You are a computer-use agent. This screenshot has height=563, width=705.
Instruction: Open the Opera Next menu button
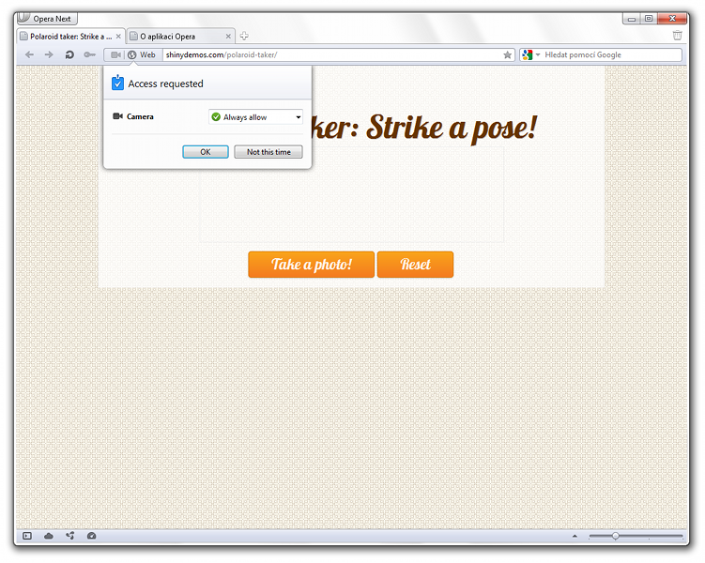coord(47,19)
